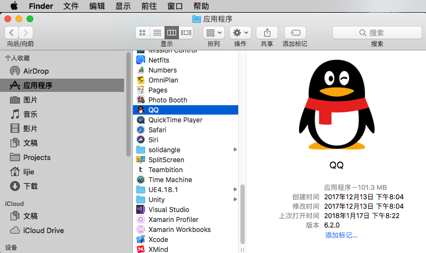Focus the 搜索 search field
Viewport: 426px width, 253px height.
pos(377,33)
